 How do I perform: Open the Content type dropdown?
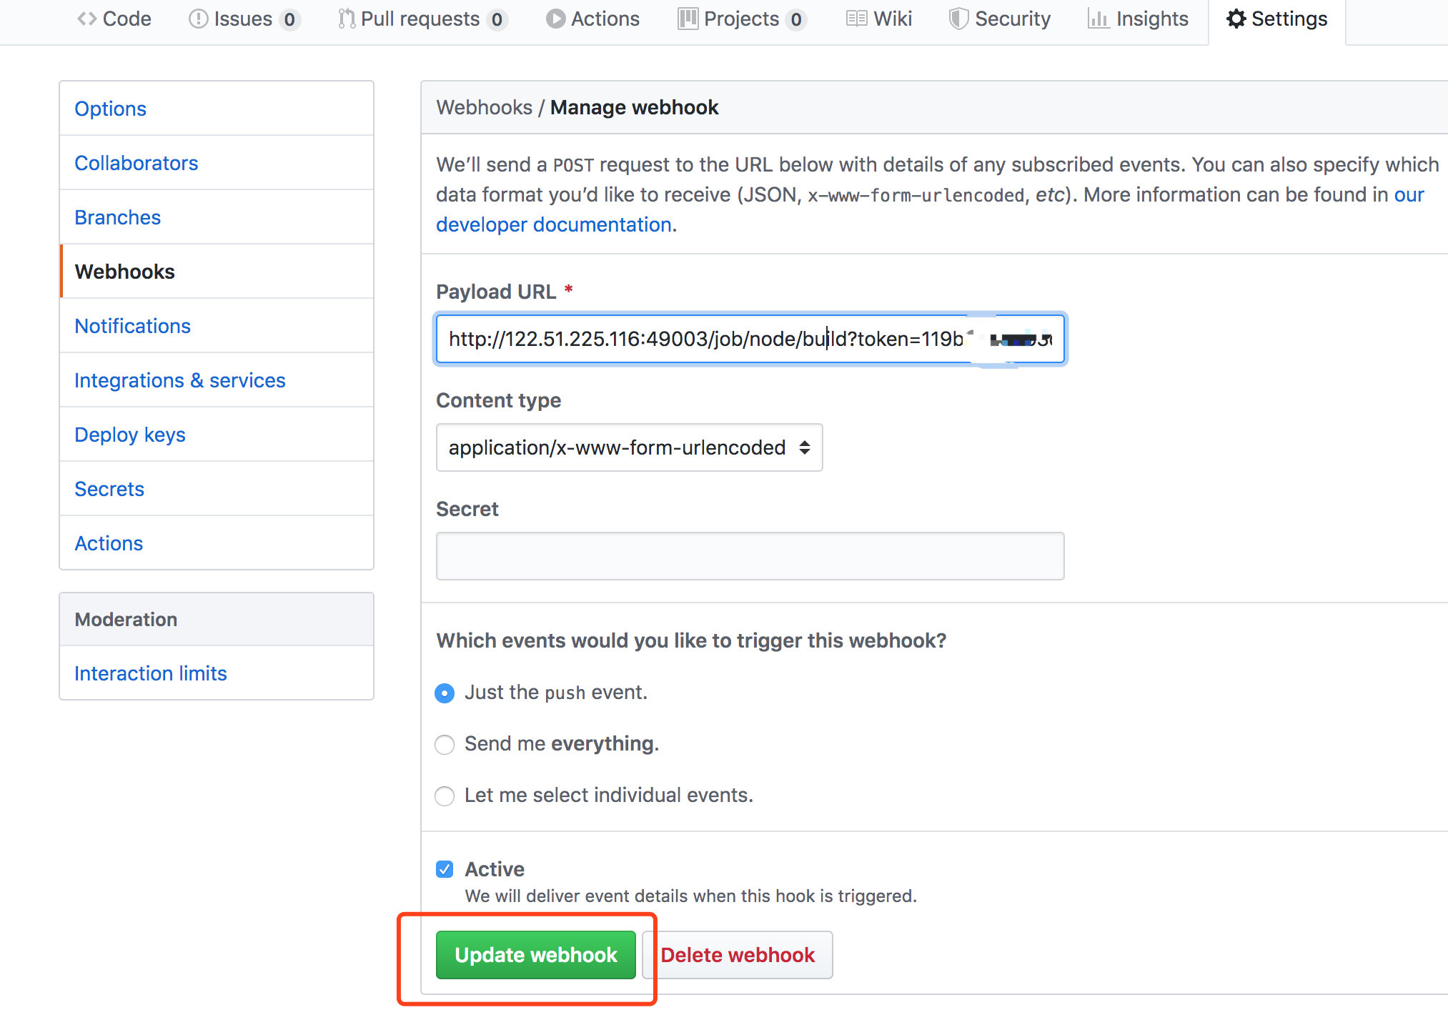coord(629,447)
